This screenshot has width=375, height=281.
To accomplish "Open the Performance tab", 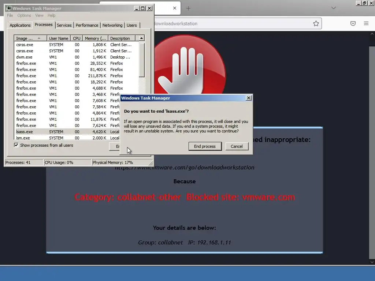I will (x=87, y=25).
